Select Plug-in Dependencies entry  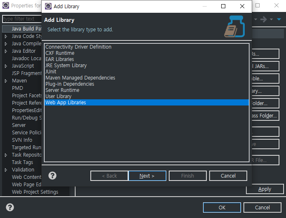(x=147, y=84)
